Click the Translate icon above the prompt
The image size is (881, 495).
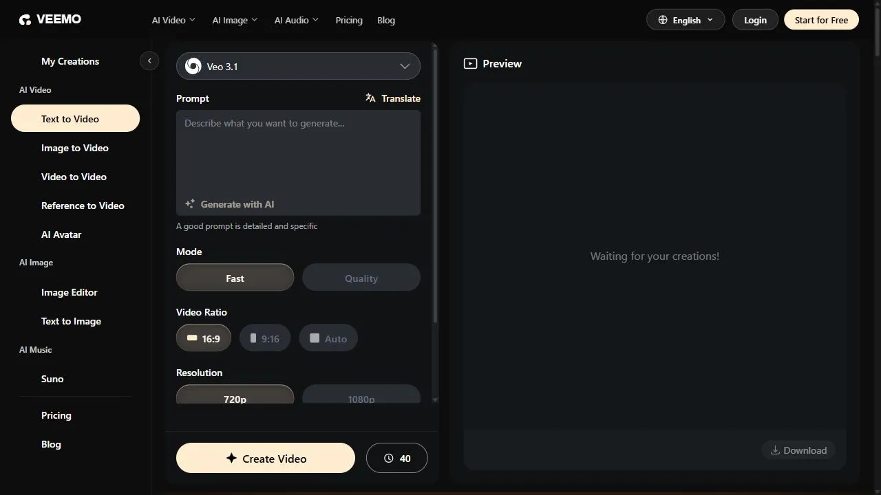(370, 98)
